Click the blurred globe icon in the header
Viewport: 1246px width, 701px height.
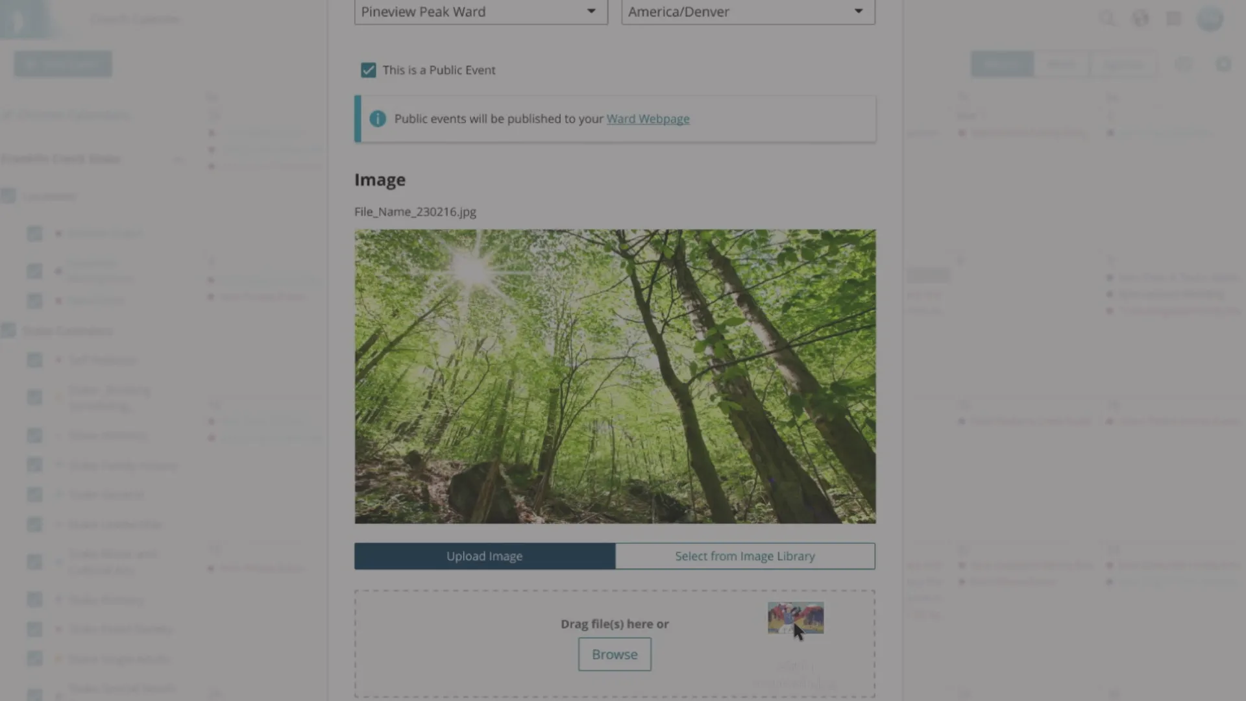pos(1140,18)
